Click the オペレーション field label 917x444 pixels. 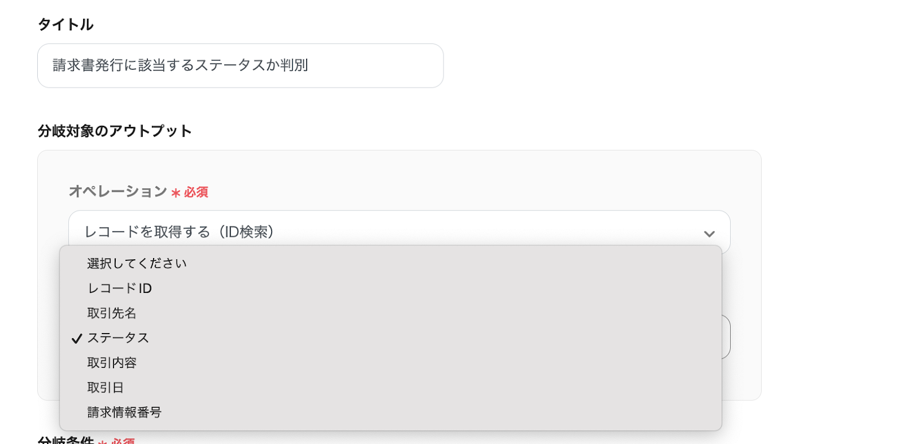117,192
